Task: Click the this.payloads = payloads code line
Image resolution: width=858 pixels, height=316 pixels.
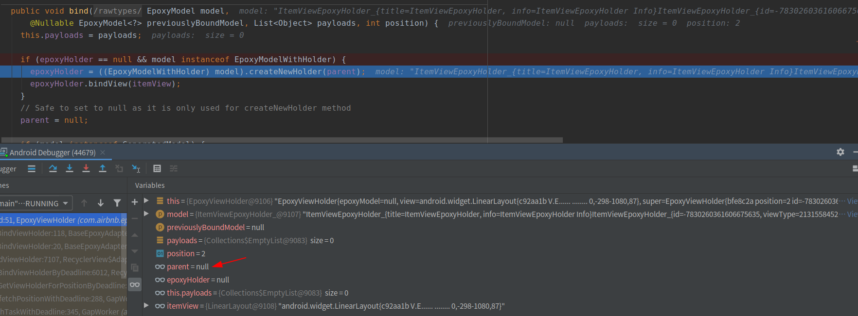Action: pyautogui.click(x=81, y=35)
